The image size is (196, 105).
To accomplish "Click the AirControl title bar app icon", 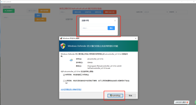I will coord(2,2).
